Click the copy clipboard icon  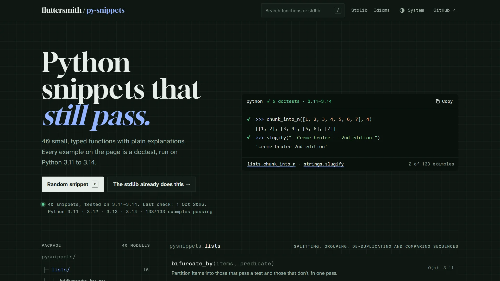point(438,101)
